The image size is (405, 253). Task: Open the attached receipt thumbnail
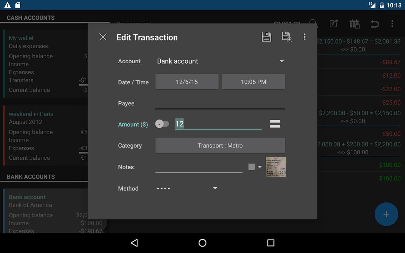(x=276, y=167)
